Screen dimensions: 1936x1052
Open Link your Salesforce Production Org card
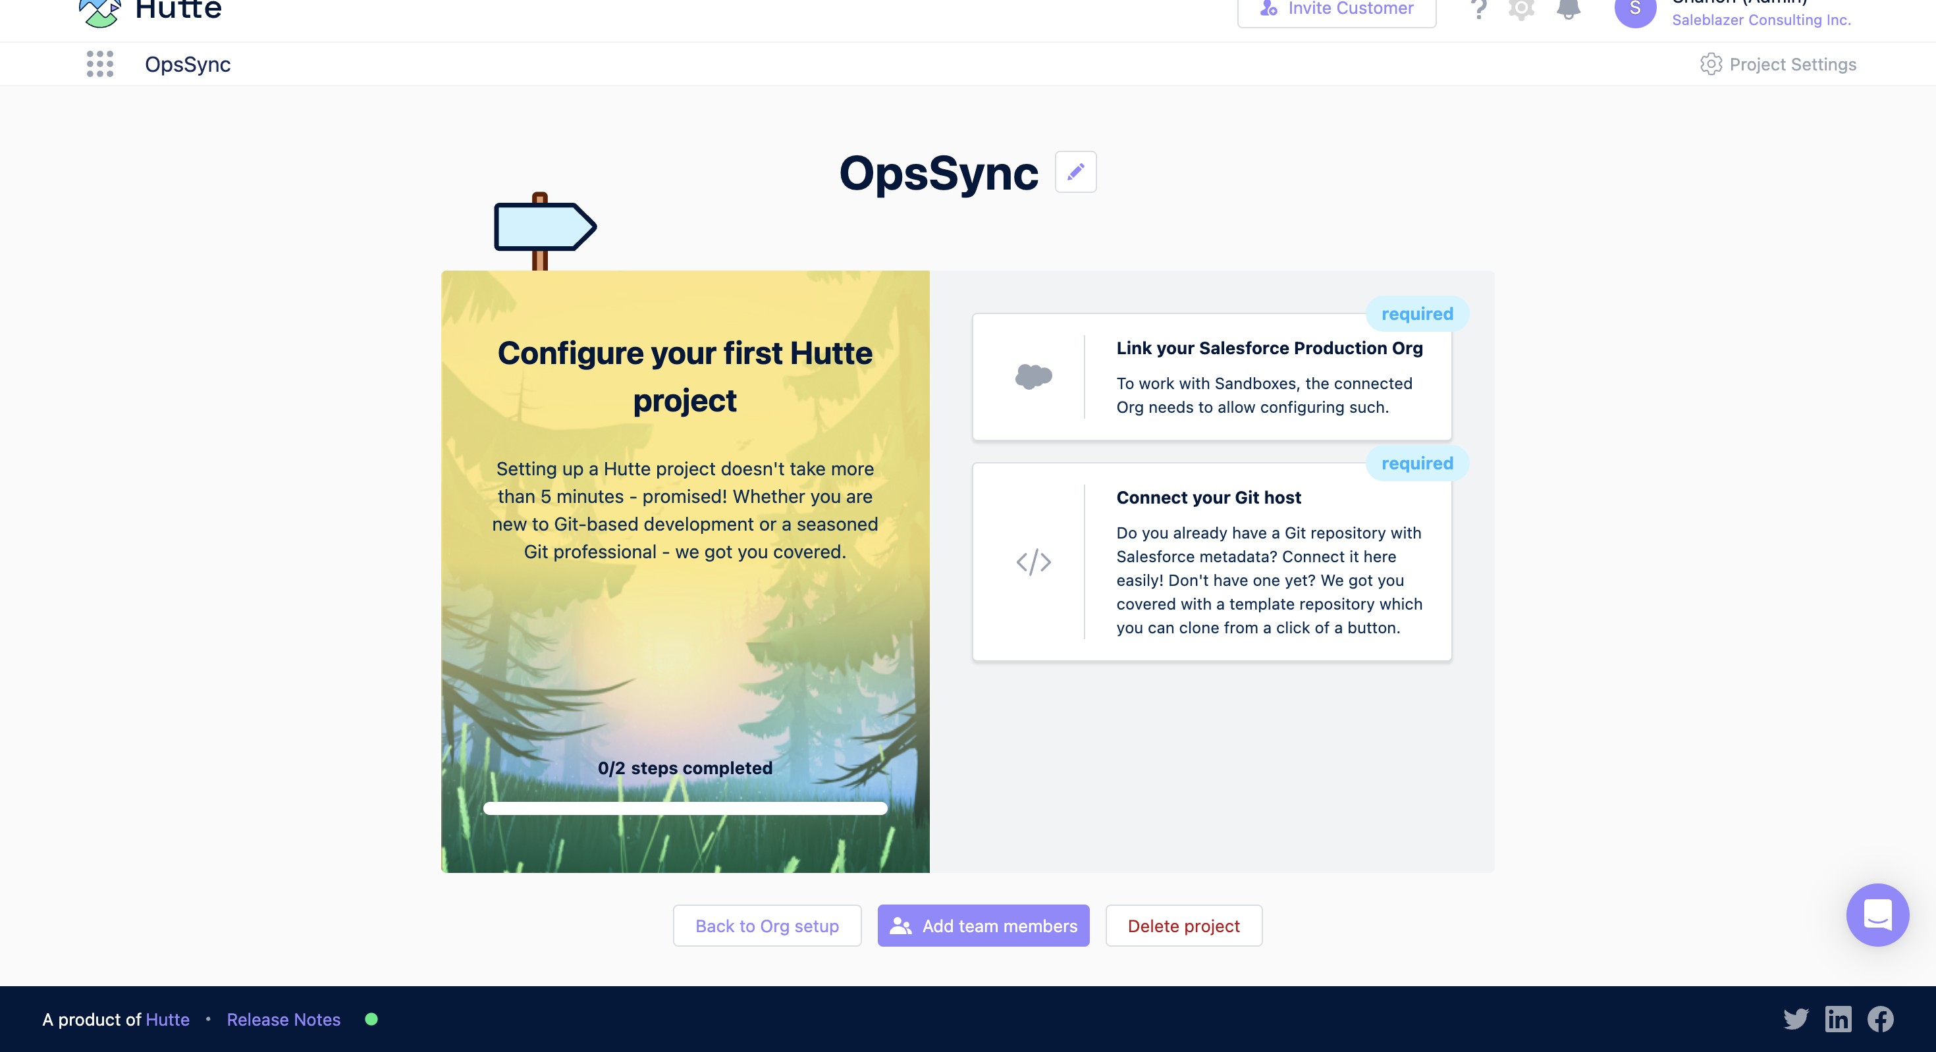tap(1212, 377)
